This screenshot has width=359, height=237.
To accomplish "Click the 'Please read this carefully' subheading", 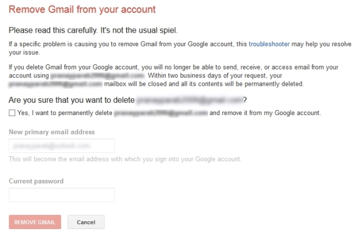I will coord(93,30).
